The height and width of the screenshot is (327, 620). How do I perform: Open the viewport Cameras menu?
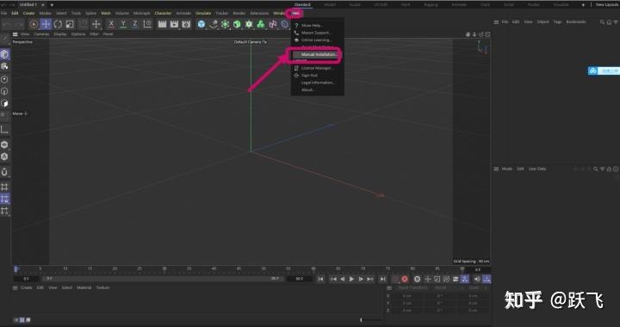click(41, 34)
